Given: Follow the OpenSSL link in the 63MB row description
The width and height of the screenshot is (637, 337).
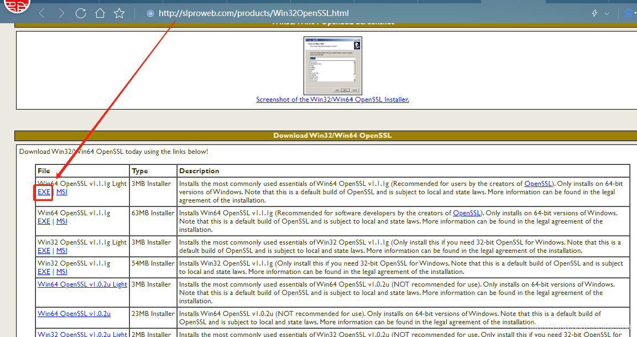Looking at the screenshot, I should (x=467, y=213).
